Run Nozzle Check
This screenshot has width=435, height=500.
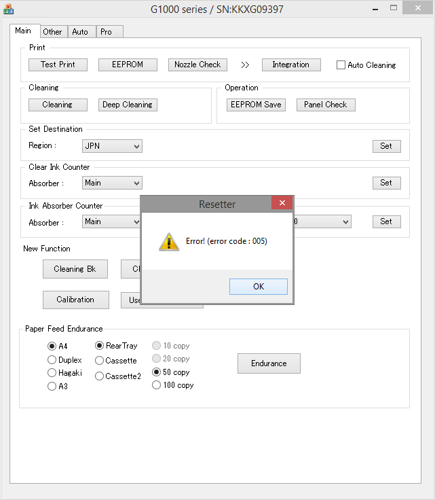click(x=197, y=65)
